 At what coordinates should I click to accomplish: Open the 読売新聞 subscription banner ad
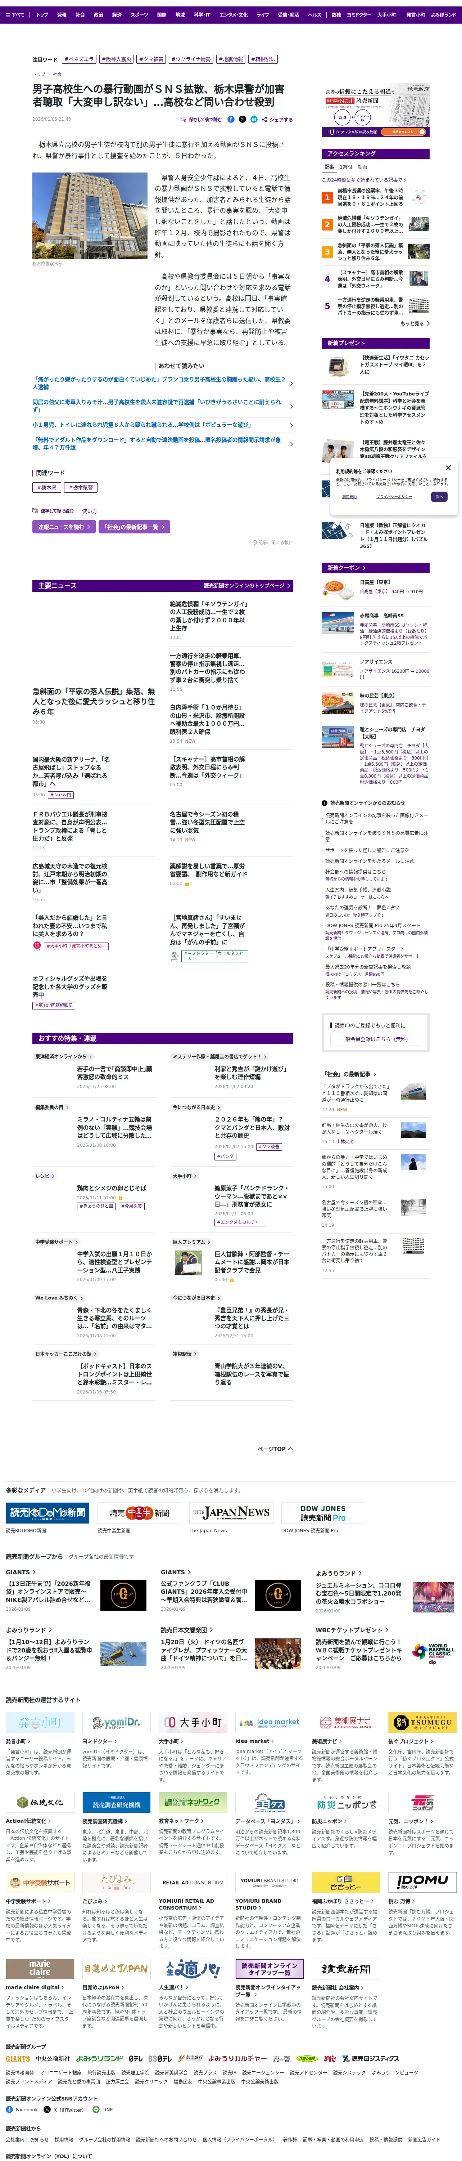tap(376, 111)
